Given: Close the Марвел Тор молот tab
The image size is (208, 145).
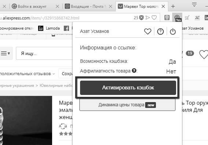Looking at the screenshot, I should tap(163, 6).
